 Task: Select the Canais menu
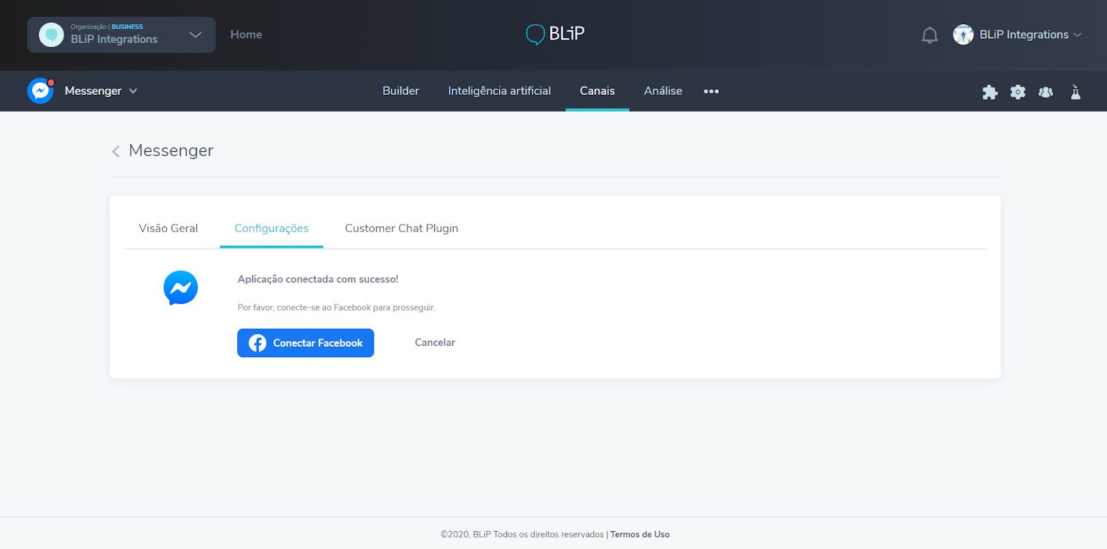coord(597,91)
